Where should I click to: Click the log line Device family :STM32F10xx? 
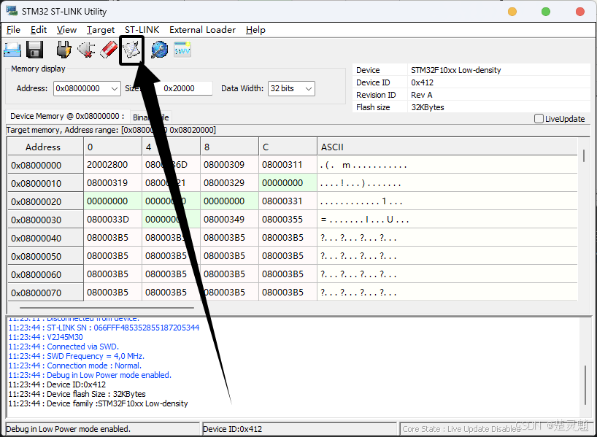(99, 403)
